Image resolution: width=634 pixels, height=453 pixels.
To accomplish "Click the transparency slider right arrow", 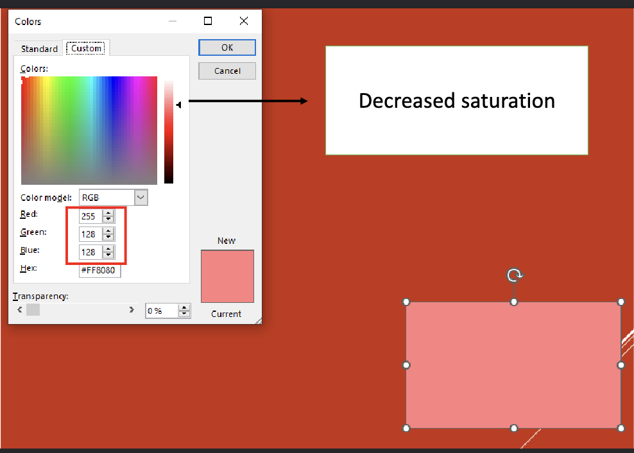I will pyautogui.click(x=132, y=309).
